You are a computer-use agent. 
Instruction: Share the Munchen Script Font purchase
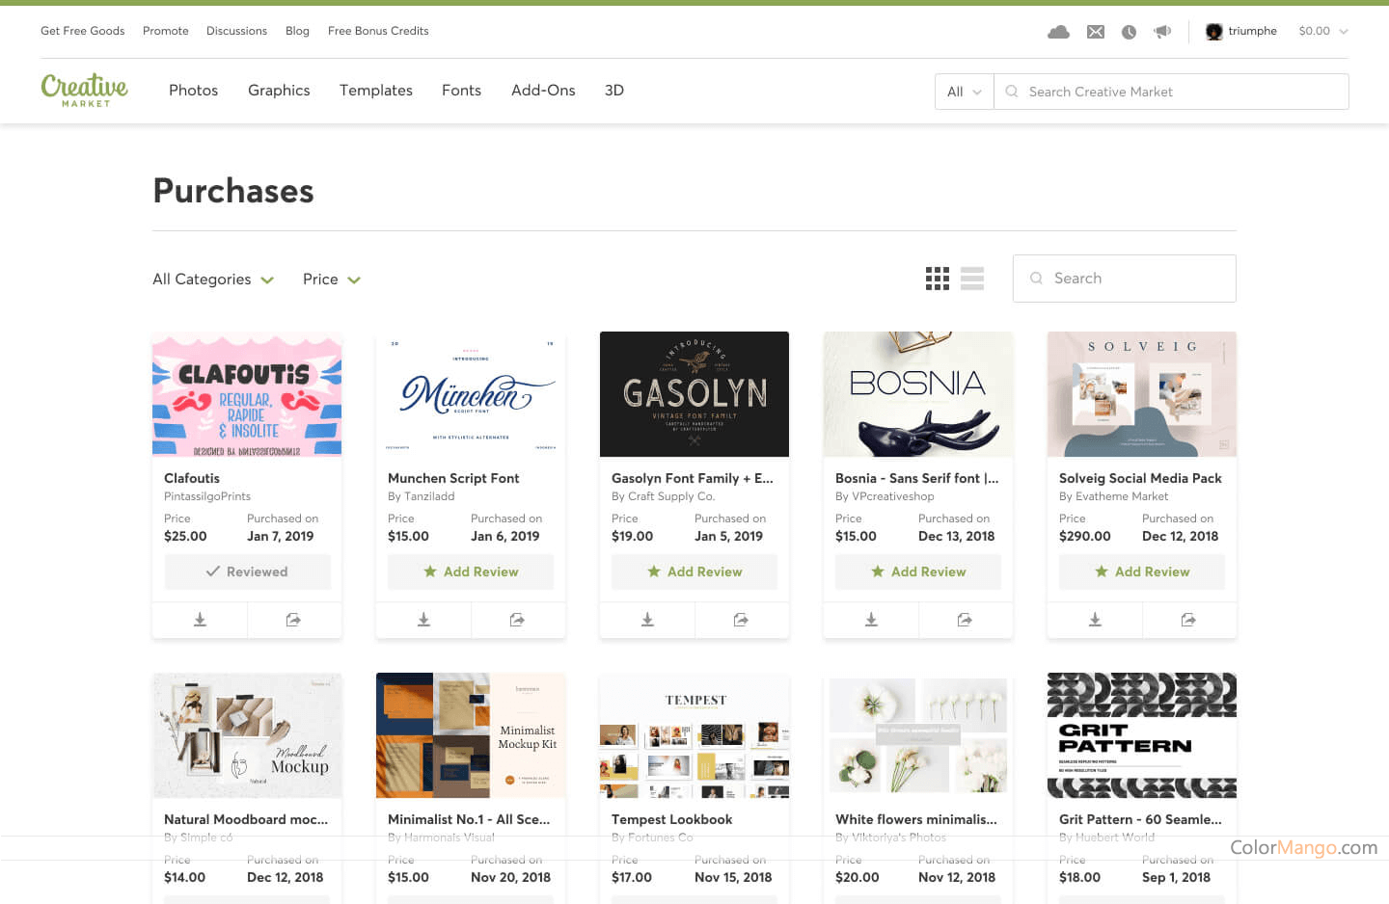pos(518,620)
